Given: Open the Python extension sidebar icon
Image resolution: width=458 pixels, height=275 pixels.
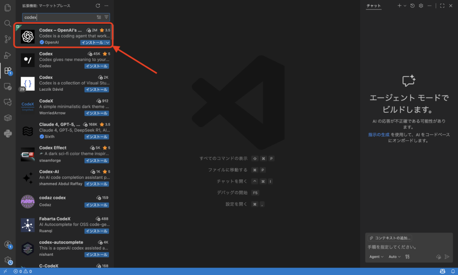Looking at the screenshot, I should (x=8, y=133).
